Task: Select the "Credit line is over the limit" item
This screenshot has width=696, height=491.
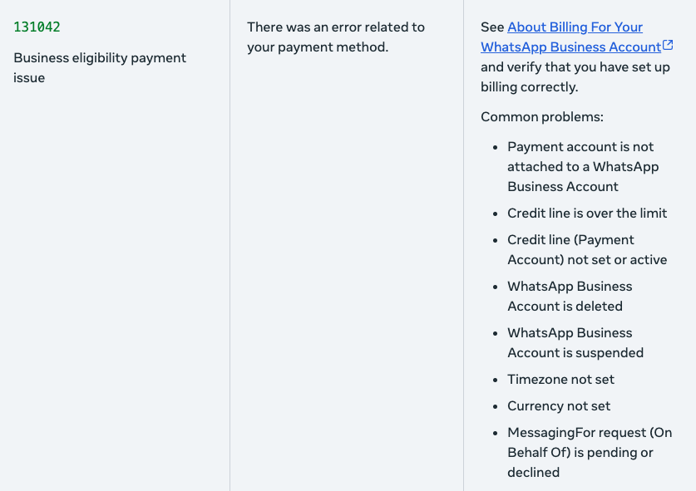Action: (587, 214)
